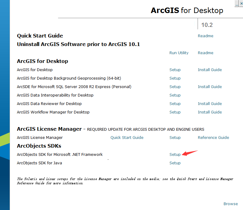Install ArcGIS Data Interoperability for Desktop
This screenshot has width=243, height=210.
click(x=175, y=95)
